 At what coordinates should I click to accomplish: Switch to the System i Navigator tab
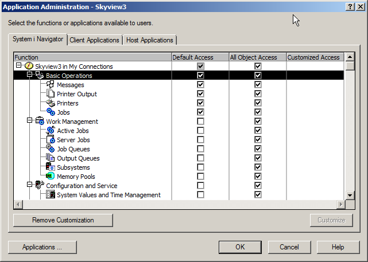point(38,39)
